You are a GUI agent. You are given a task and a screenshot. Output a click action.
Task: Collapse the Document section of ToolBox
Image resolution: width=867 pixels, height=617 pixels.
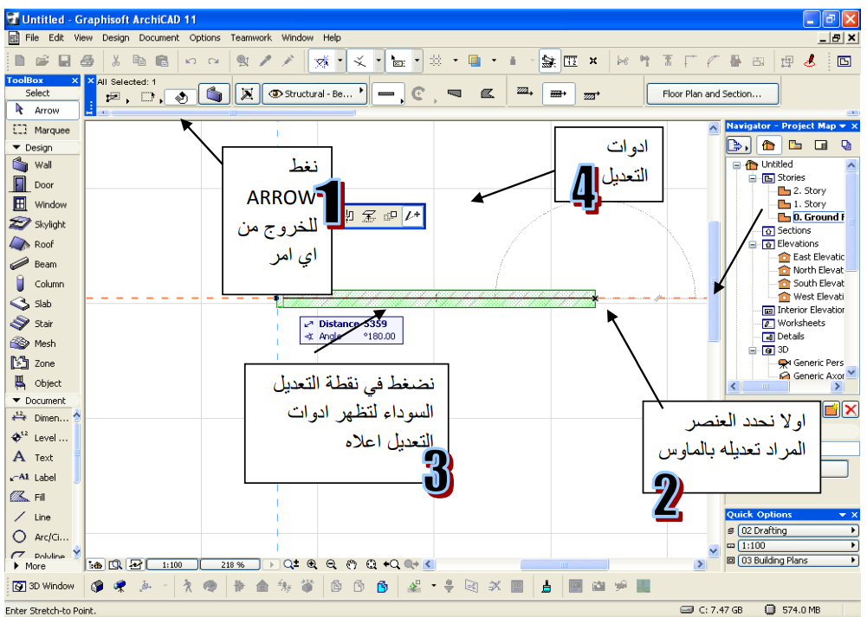[16, 402]
